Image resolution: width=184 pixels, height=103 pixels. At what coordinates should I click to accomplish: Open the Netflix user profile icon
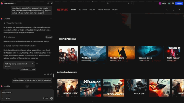(x=180, y=10)
